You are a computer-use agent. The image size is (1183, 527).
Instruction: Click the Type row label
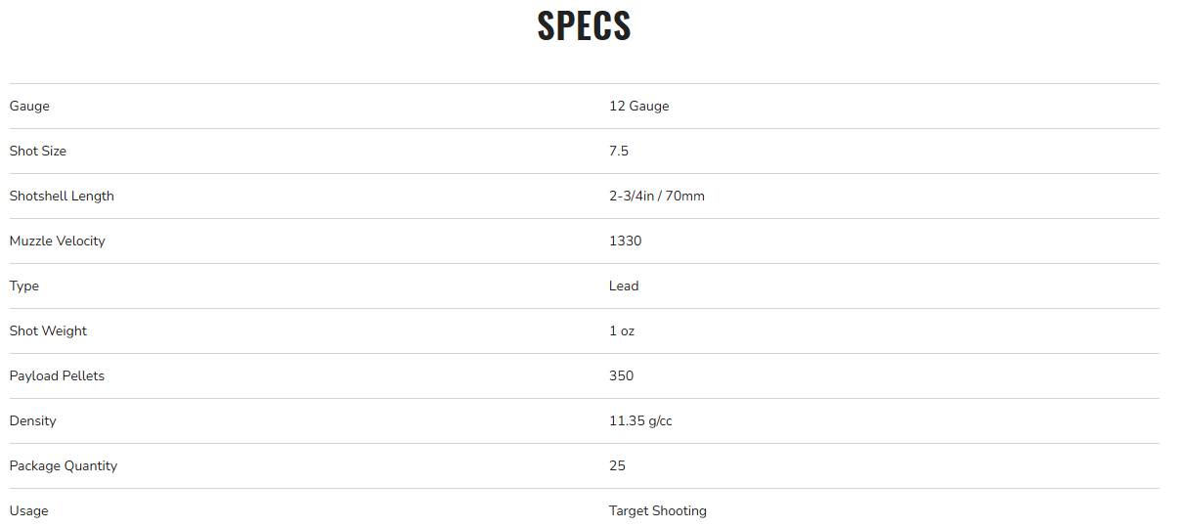tap(24, 285)
